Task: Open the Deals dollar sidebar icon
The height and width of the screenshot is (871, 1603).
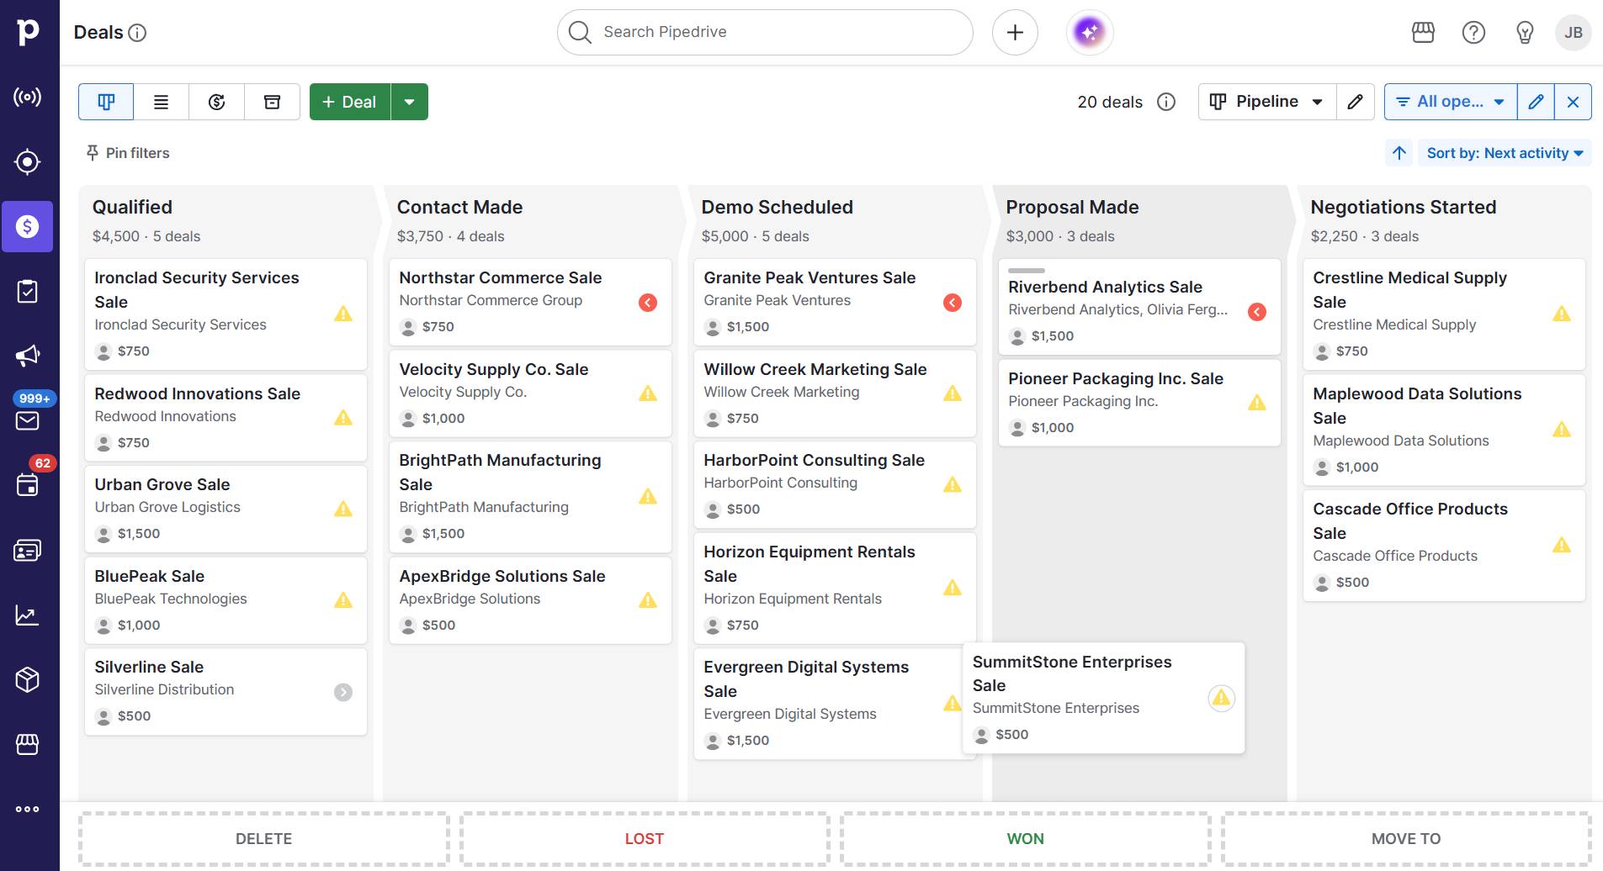Action: coord(28,226)
